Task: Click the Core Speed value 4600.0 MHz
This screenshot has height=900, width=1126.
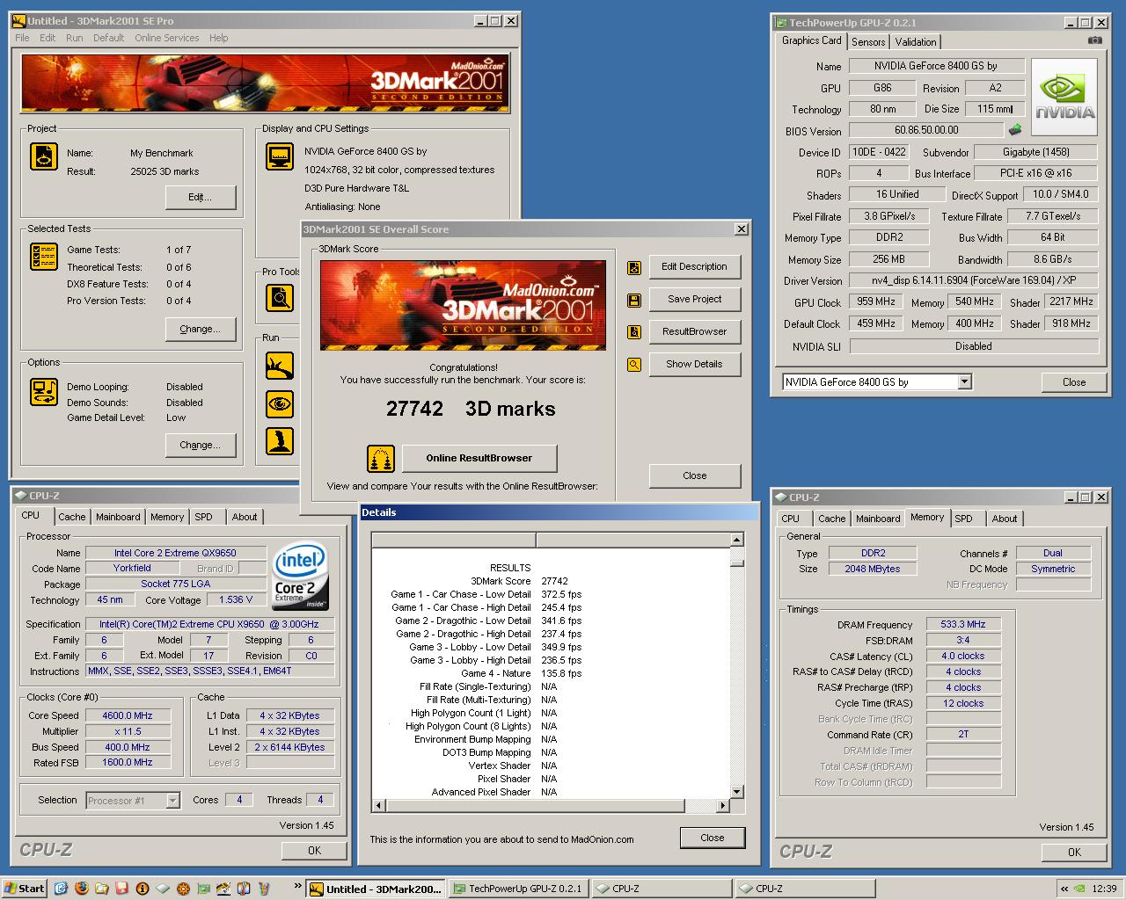Action: [128, 715]
